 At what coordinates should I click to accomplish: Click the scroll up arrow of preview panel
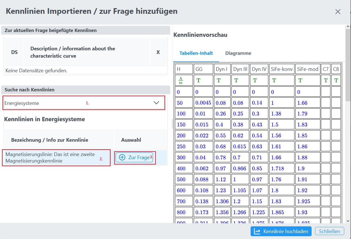pyautogui.click(x=348, y=27)
